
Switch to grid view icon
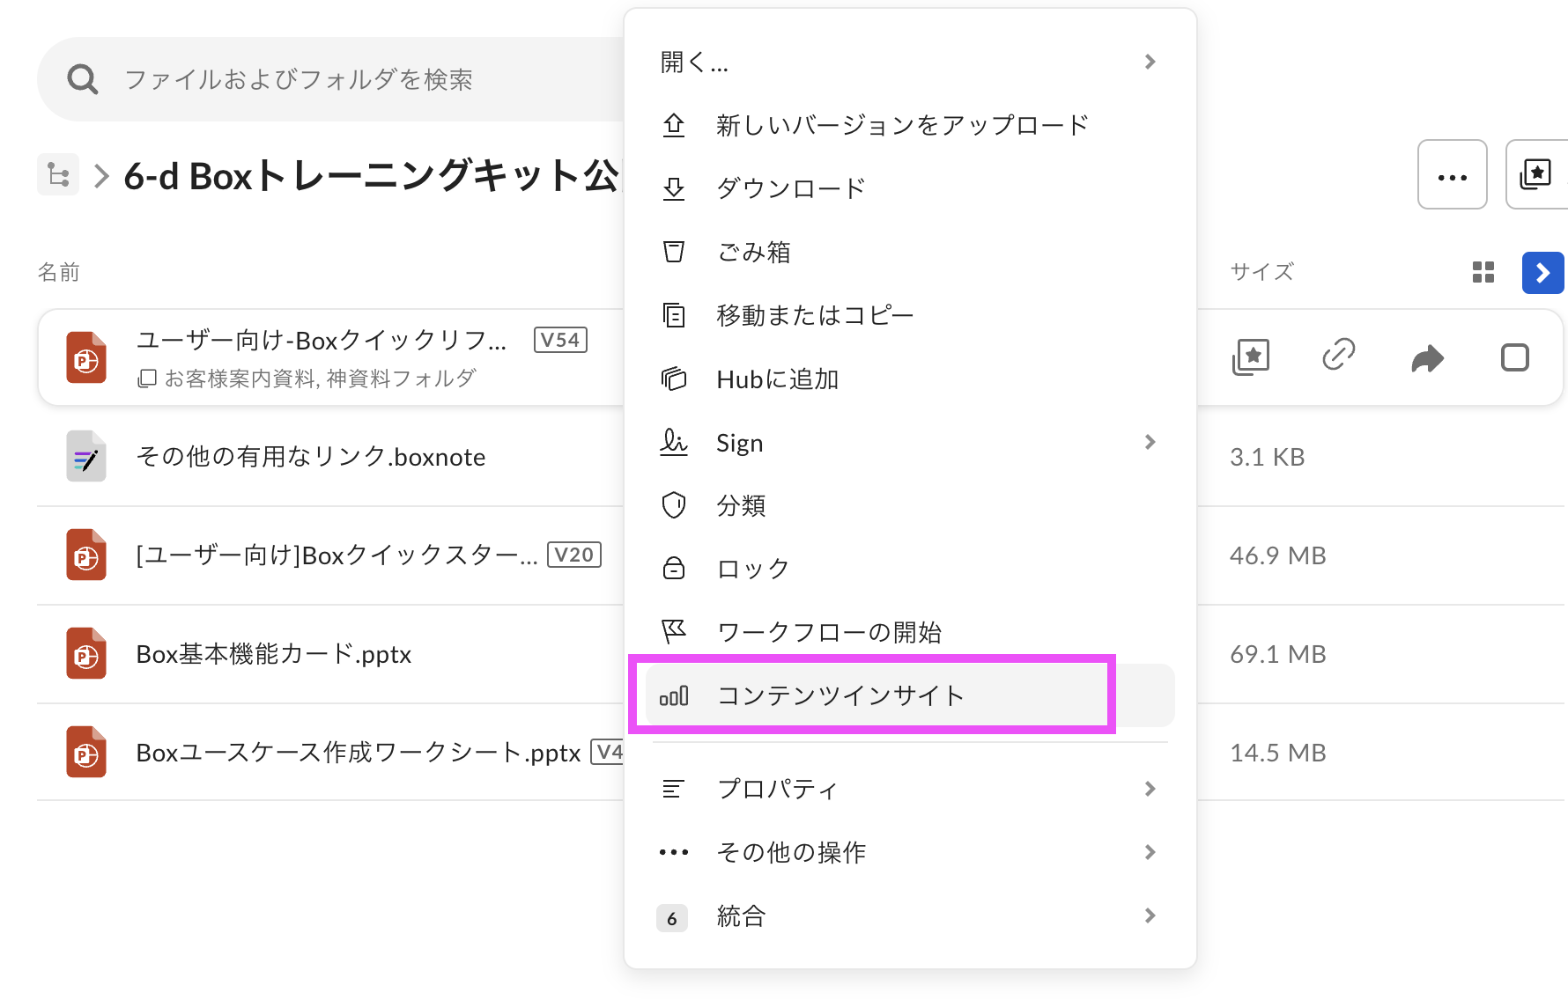click(1483, 272)
